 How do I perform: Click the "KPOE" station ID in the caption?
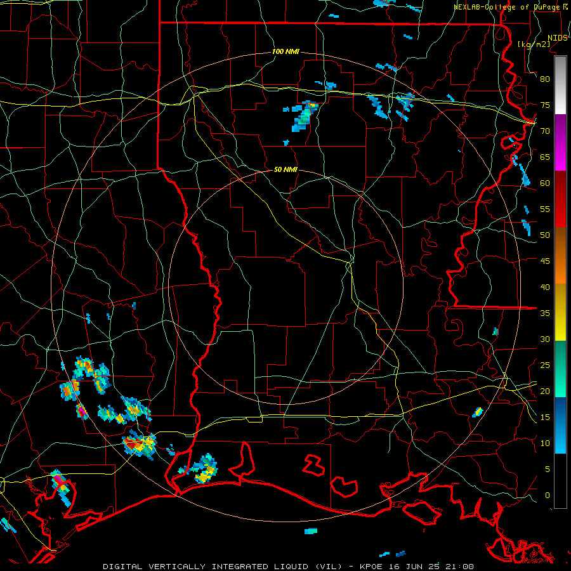(x=372, y=567)
